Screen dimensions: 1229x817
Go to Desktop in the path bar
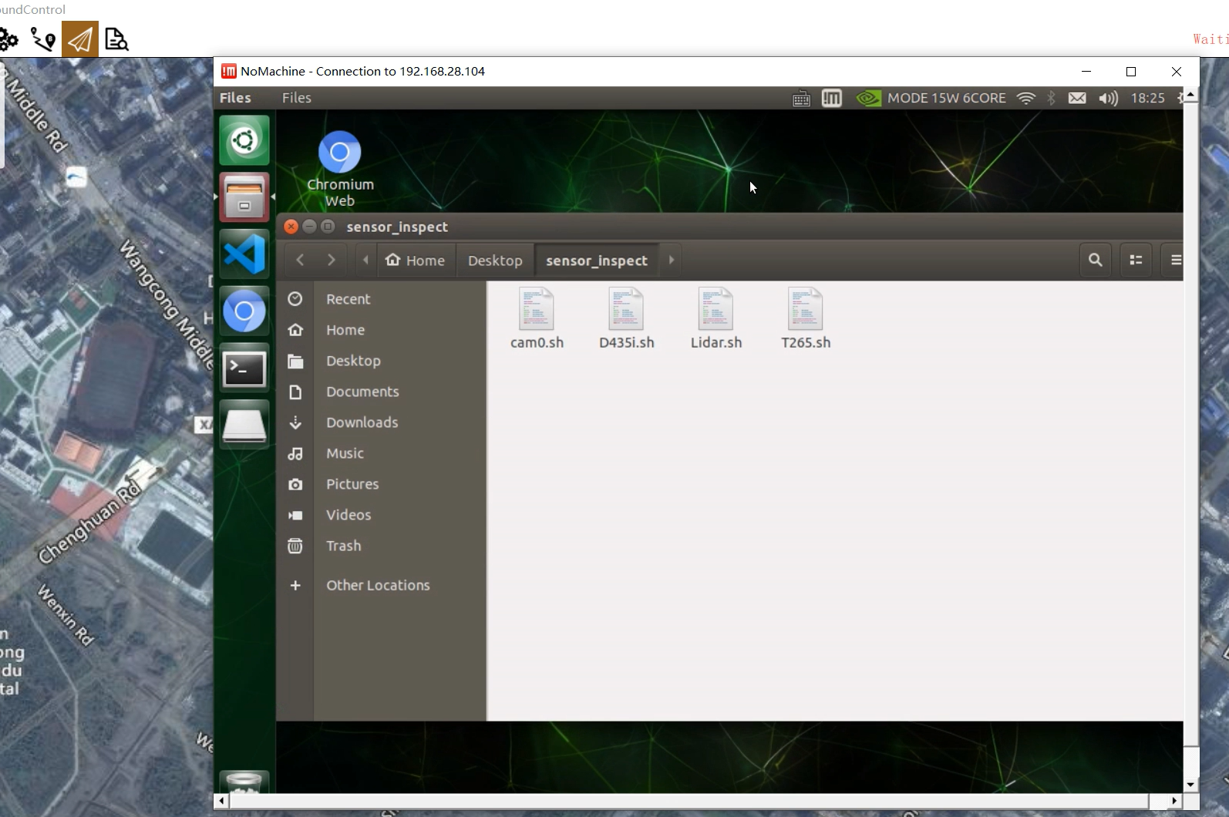(495, 260)
